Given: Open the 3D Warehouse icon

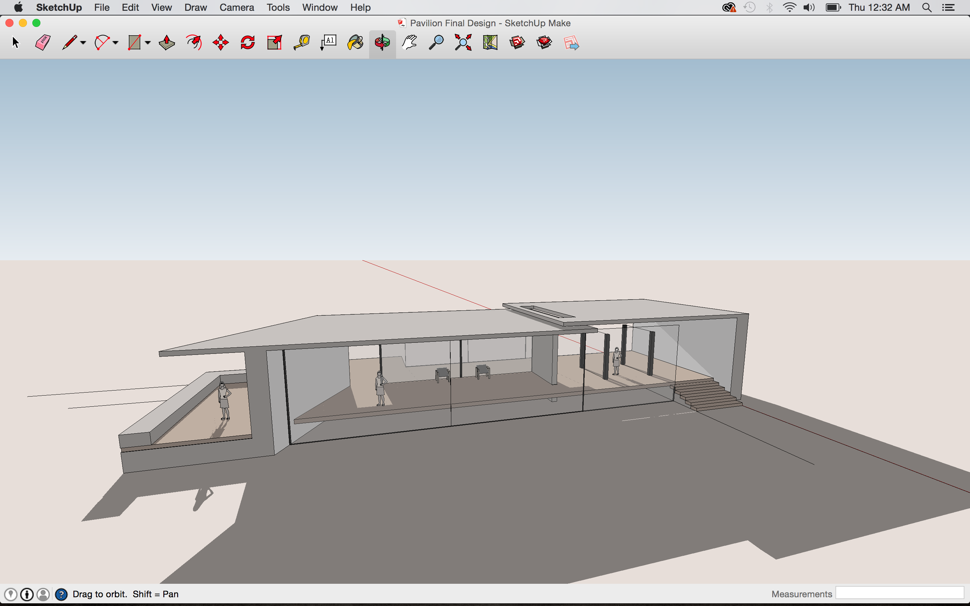Looking at the screenshot, I should [517, 42].
